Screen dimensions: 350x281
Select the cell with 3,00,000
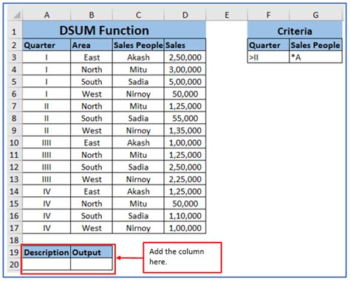click(x=185, y=69)
